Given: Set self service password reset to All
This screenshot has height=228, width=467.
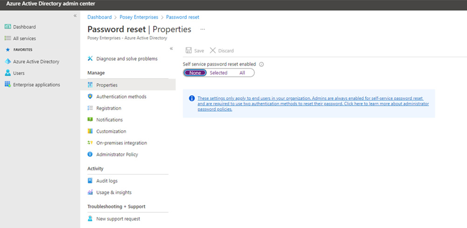Looking at the screenshot, I should click(x=242, y=73).
